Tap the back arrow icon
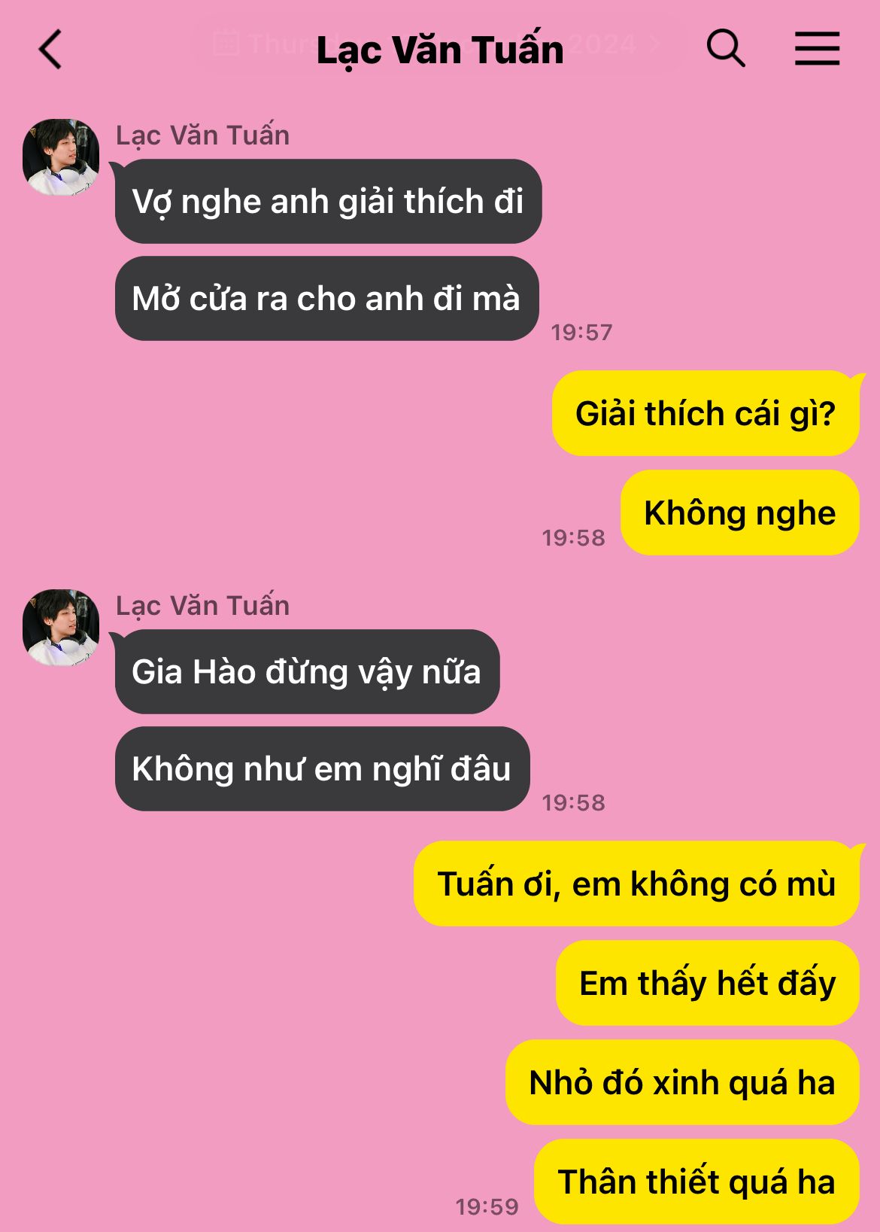The width and height of the screenshot is (880, 1232). pyautogui.click(x=50, y=50)
